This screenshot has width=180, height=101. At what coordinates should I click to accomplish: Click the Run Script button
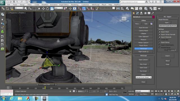pyautogui.click(x=143, y=71)
